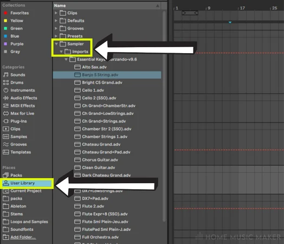This screenshot has height=244, width=284.
Task: Select Clean Guitar.adv preset
Action: point(95,168)
